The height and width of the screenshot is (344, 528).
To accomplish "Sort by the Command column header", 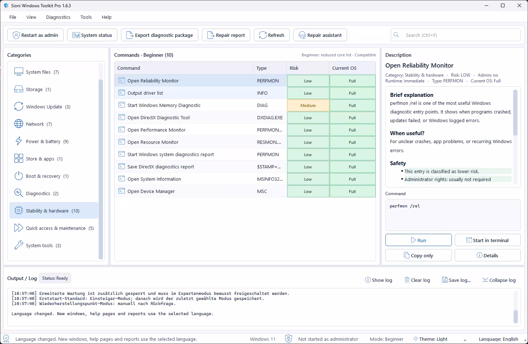I will [x=184, y=68].
